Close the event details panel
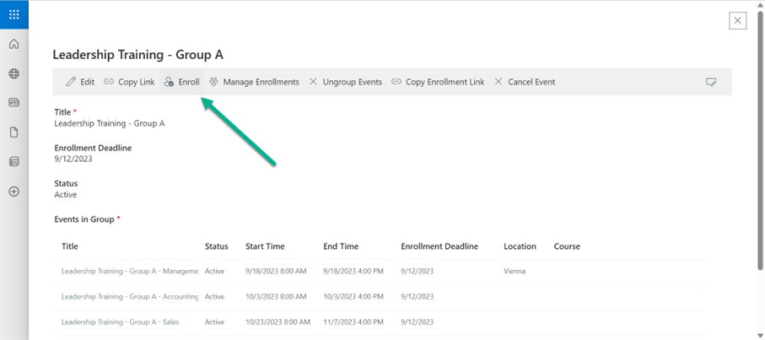Image resolution: width=765 pixels, height=340 pixels. [737, 21]
